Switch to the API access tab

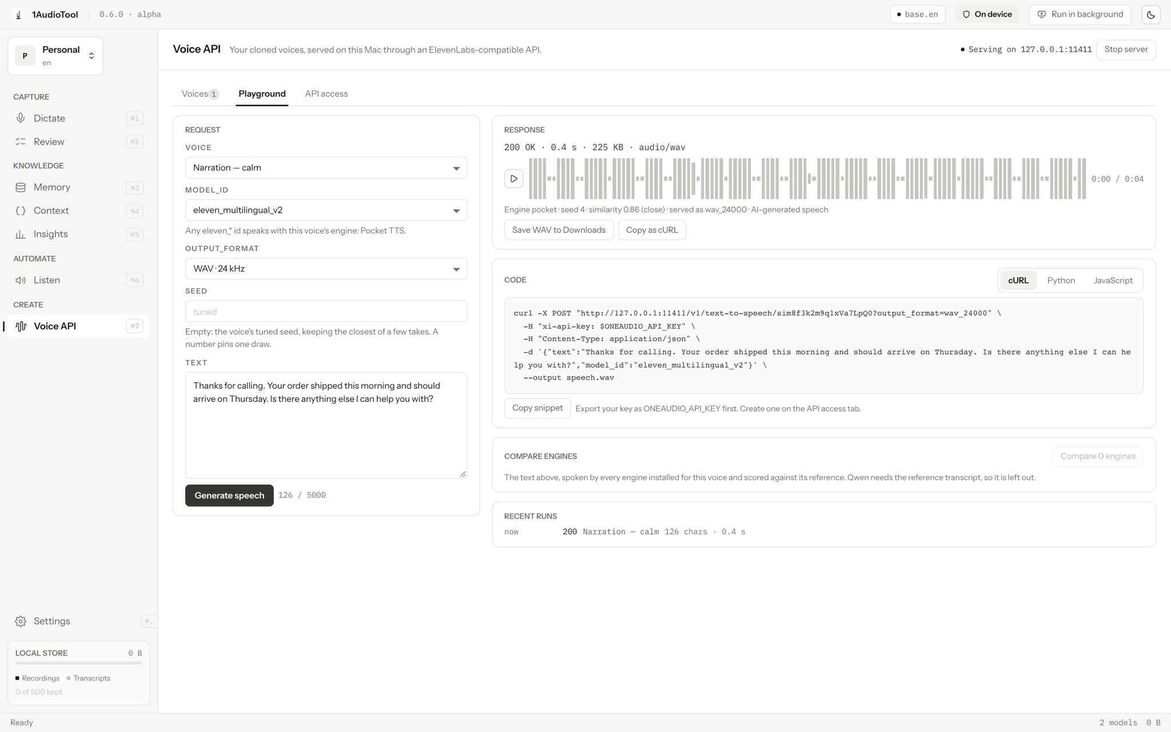point(326,94)
